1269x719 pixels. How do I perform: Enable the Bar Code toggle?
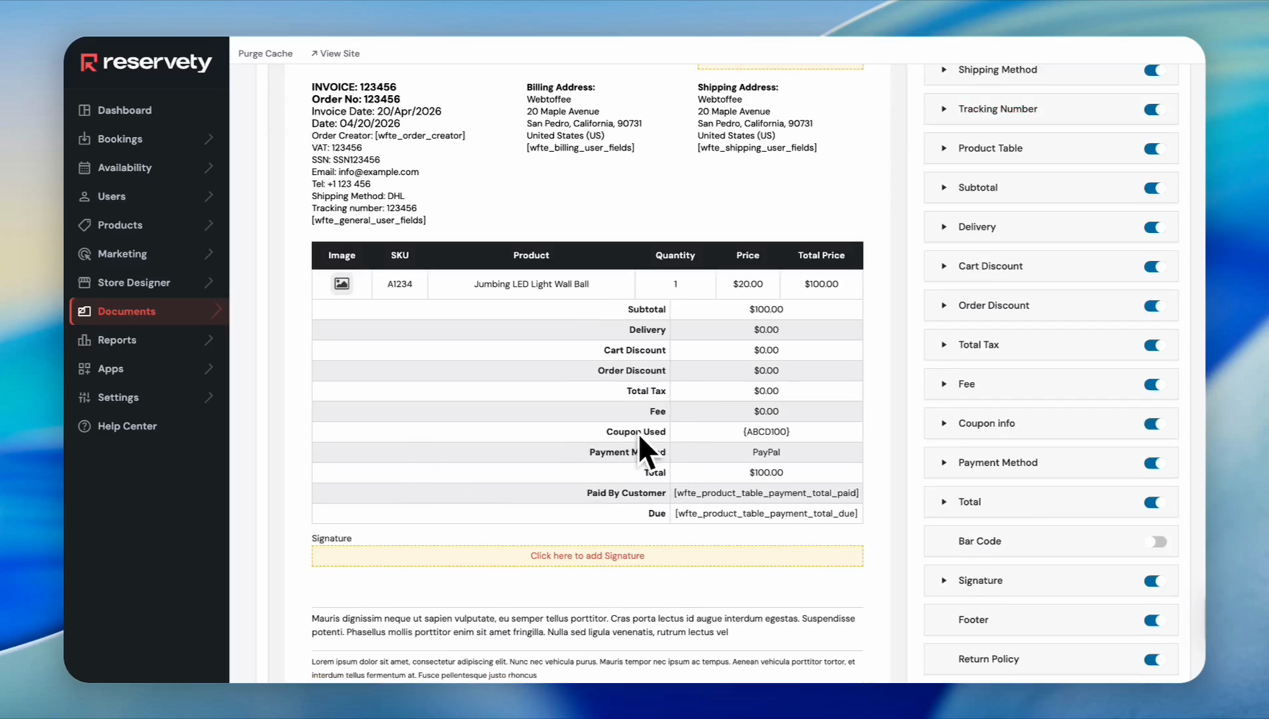(x=1156, y=542)
